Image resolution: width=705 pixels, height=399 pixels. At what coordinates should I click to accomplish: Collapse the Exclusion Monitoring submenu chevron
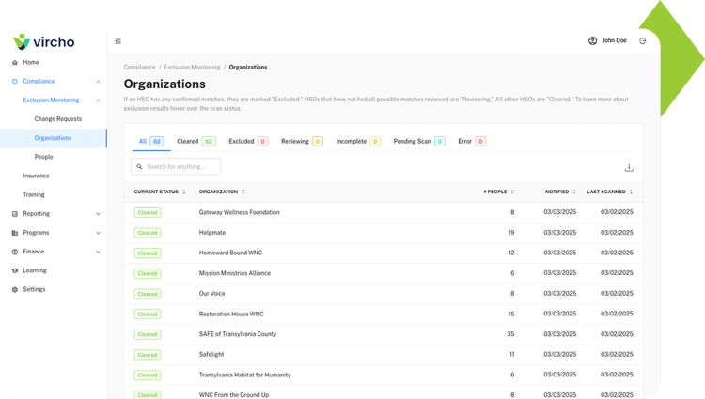point(98,100)
